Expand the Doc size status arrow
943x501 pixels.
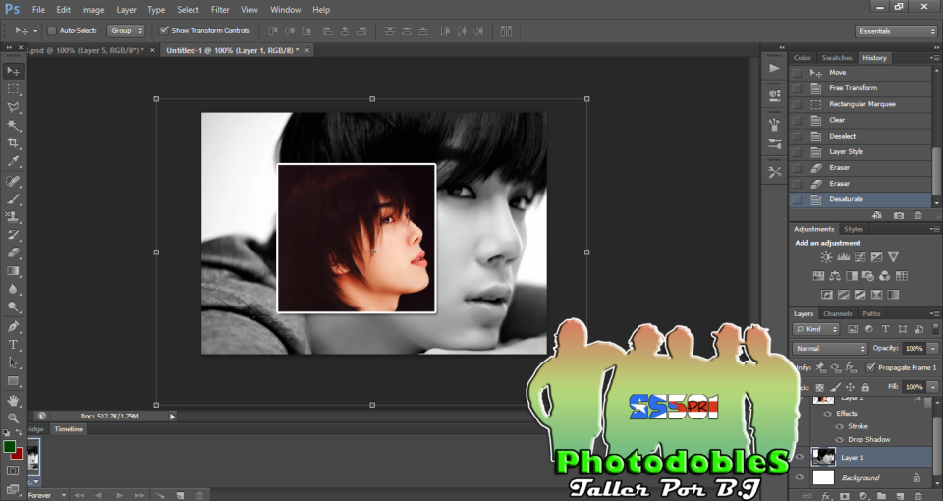click(172, 417)
